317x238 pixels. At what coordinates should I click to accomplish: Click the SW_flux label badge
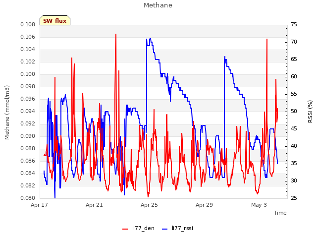coord(55,20)
